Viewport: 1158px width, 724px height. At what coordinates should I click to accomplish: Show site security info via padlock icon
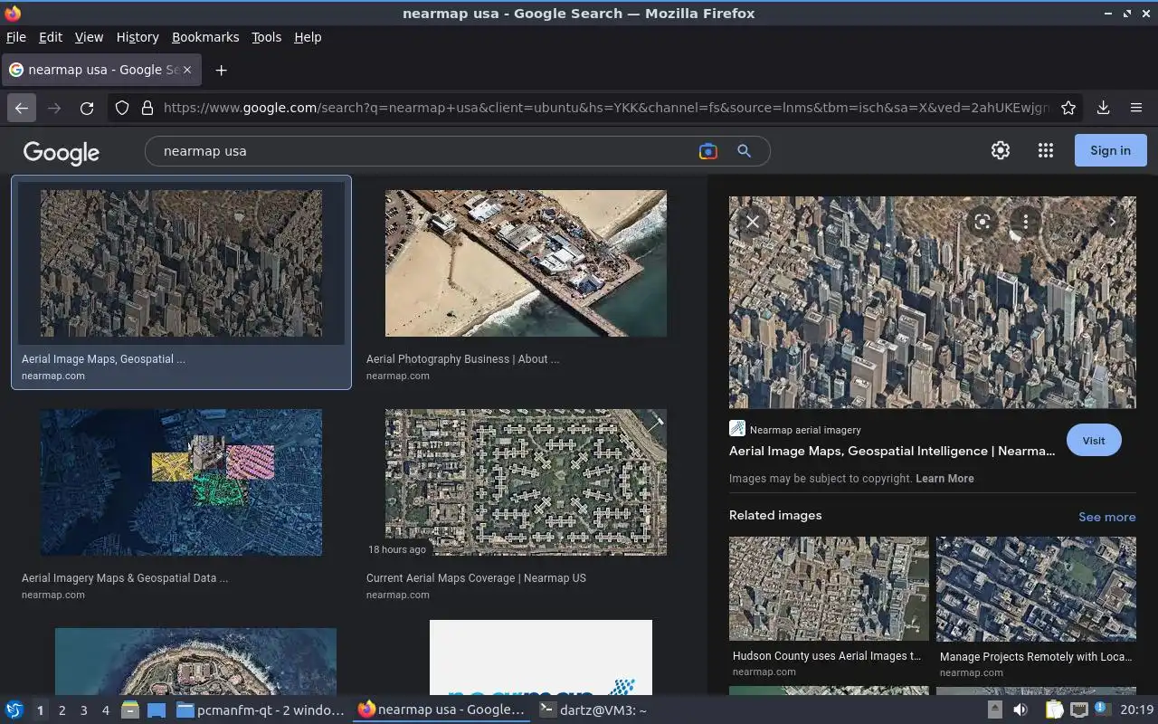coord(147,108)
